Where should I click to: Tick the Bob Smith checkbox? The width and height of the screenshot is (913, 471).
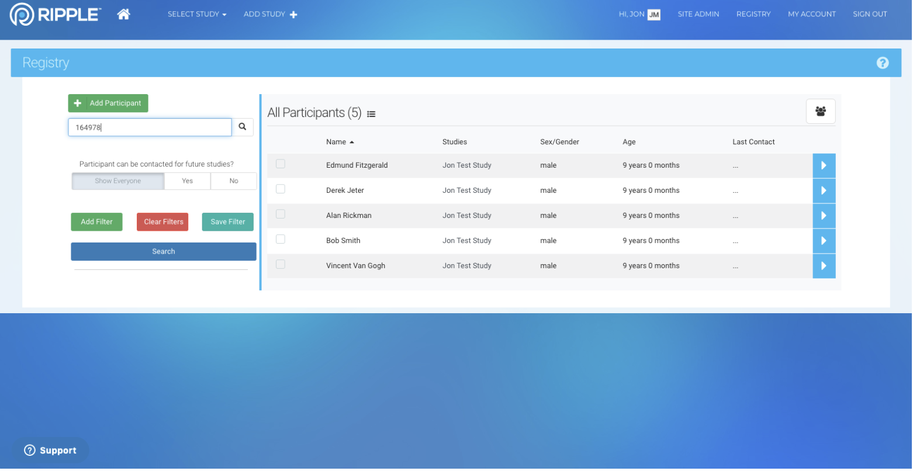281,240
